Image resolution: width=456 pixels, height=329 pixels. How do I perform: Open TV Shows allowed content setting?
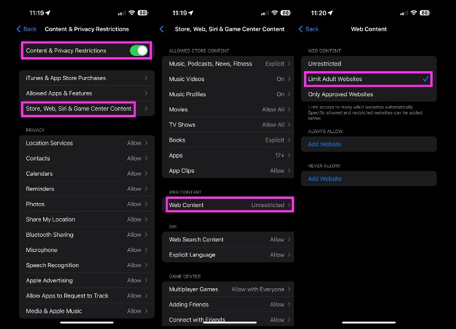[x=228, y=125]
